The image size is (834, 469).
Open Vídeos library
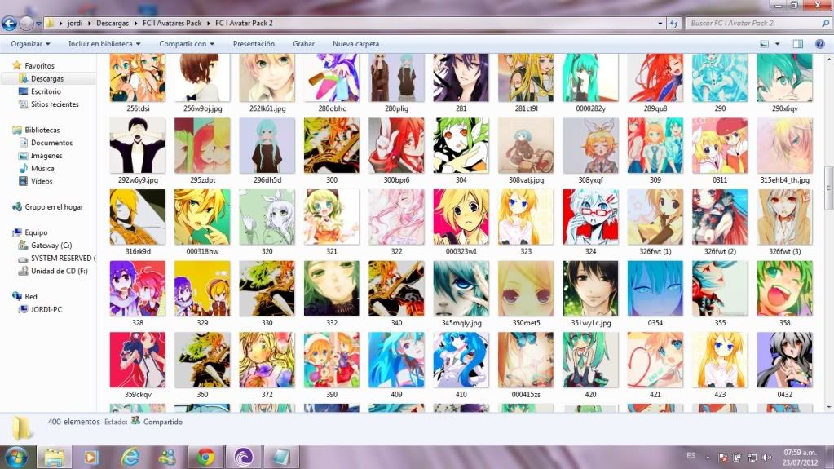42,181
